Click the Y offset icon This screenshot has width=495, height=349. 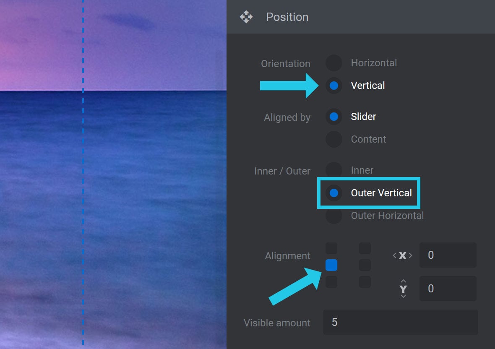point(403,289)
